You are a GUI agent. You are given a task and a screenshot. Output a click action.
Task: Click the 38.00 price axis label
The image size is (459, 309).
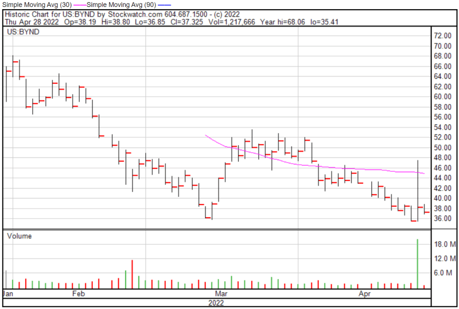(x=442, y=208)
